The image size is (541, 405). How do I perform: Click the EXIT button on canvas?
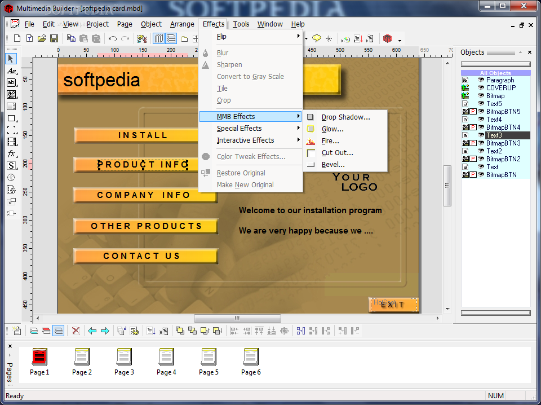click(x=393, y=305)
